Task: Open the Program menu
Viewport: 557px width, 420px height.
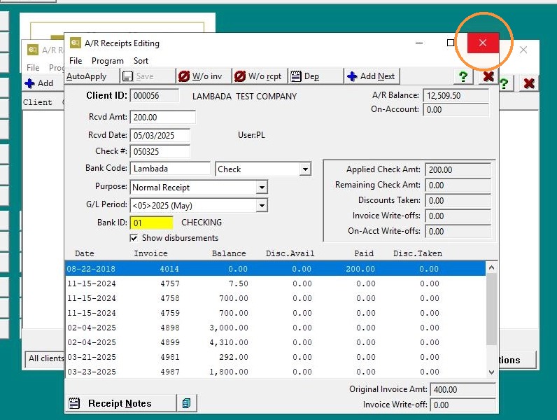Action: 108,61
